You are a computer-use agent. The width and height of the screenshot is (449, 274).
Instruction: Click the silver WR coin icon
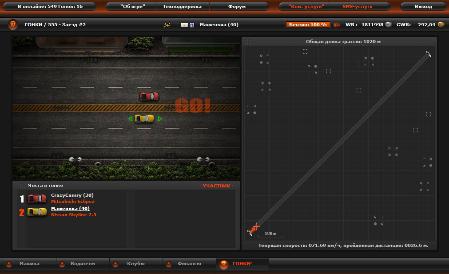coord(388,25)
